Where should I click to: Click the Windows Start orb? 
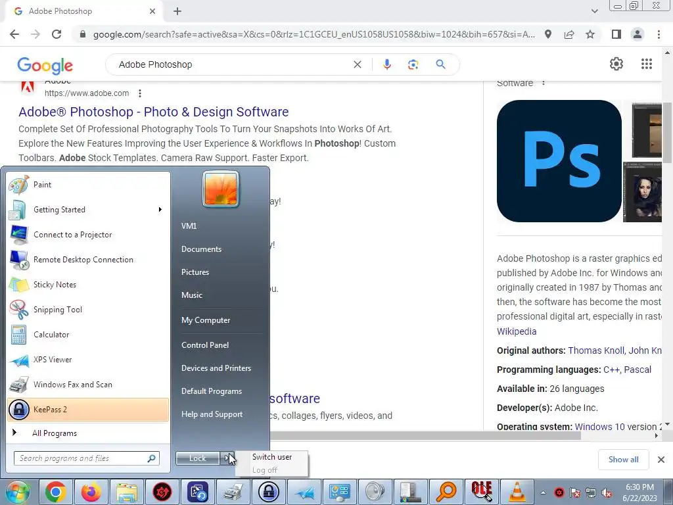[x=17, y=492]
